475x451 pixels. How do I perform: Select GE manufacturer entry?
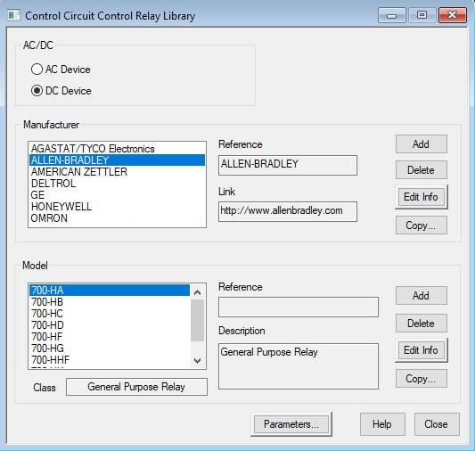117,195
